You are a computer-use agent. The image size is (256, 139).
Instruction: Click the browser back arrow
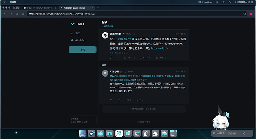[x=5, y=14]
